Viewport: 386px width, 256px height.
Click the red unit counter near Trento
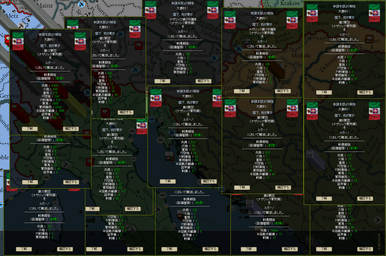(105, 112)
